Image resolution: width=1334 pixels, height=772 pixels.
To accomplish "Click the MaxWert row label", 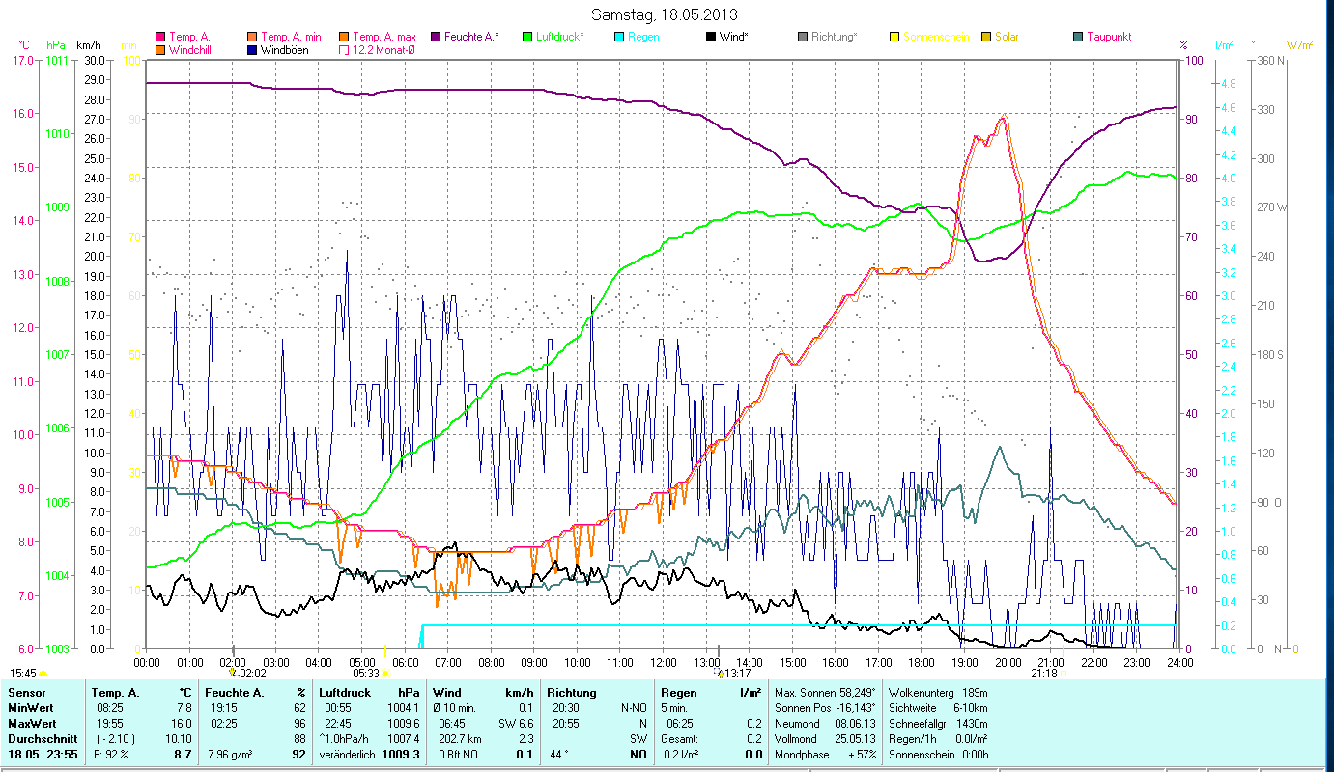I will click(x=32, y=724).
